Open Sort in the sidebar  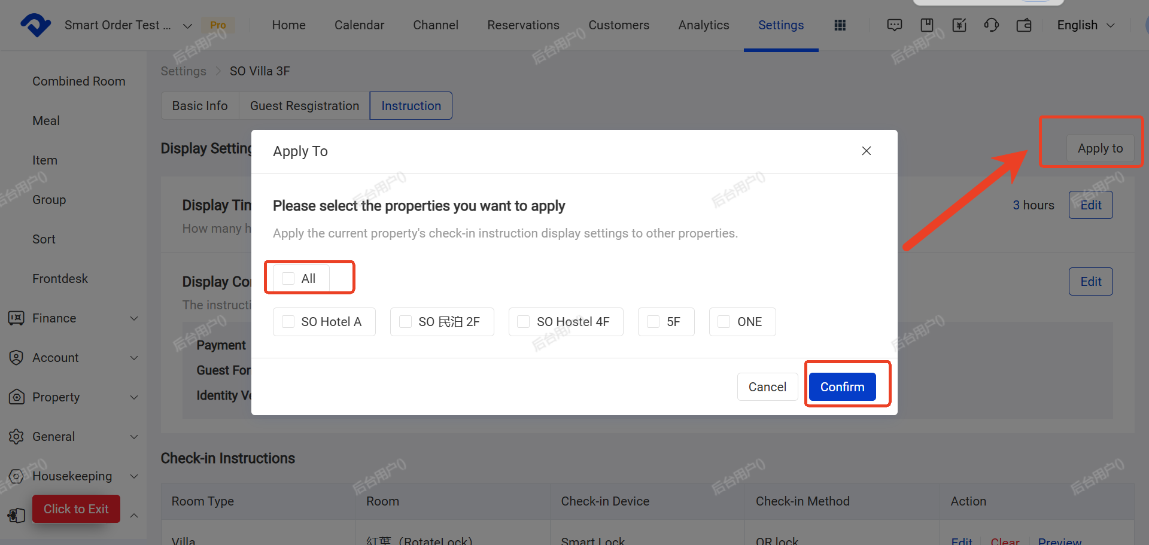point(44,239)
